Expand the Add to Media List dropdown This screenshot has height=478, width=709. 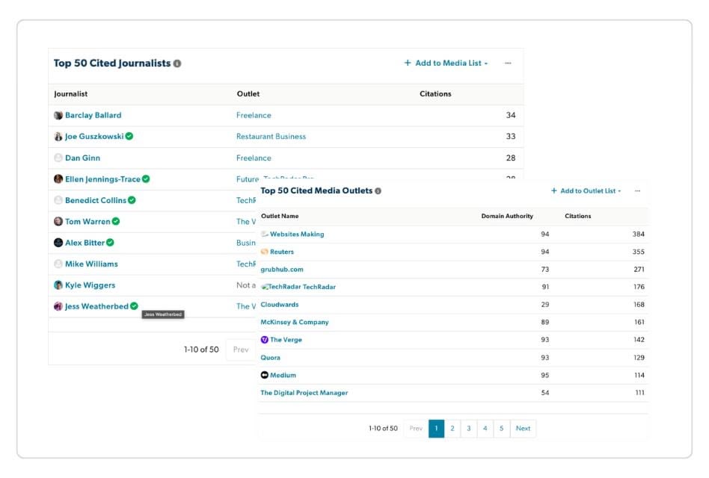pos(446,63)
